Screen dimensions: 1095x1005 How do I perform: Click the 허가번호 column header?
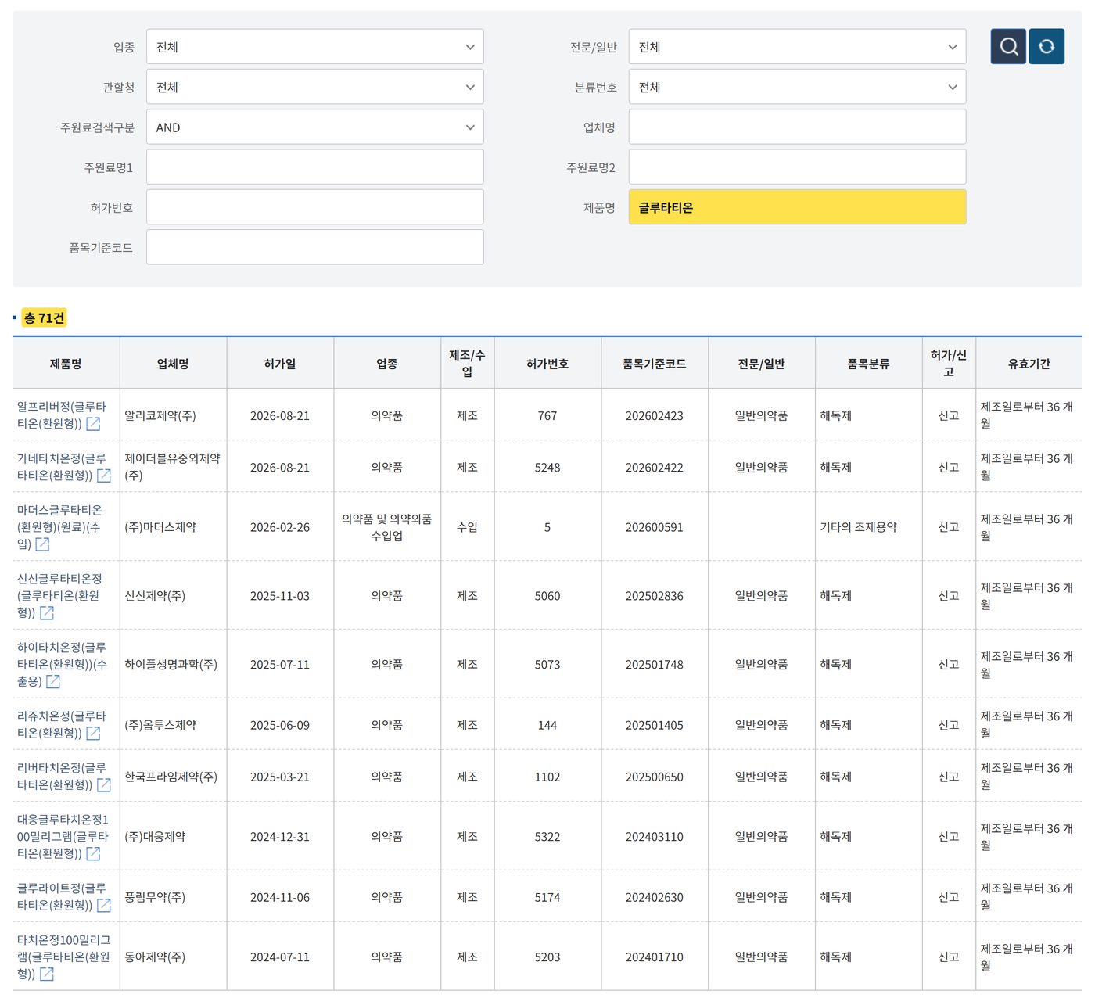(x=547, y=364)
